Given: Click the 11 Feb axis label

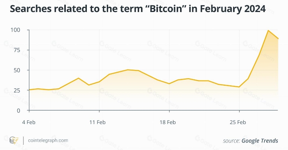Looking at the screenshot, I should point(97,122).
